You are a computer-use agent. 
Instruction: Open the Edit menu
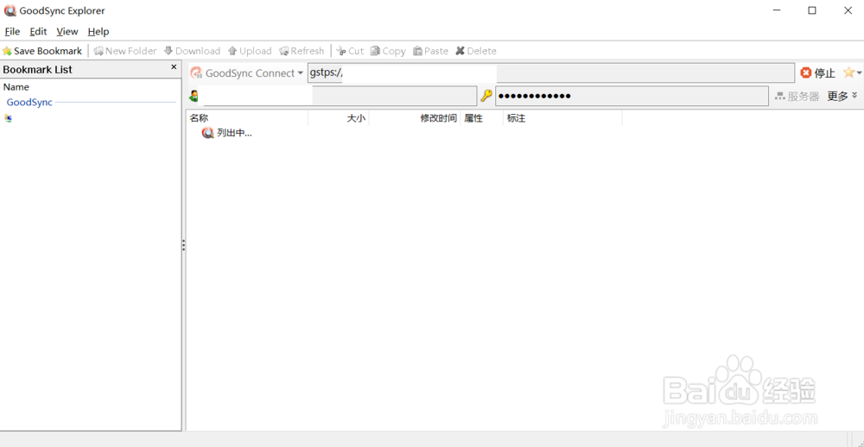pos(38,31)
